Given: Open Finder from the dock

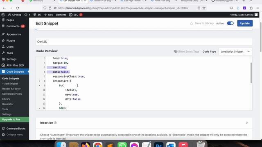Looking at the screenshot, I should (61, 144).
